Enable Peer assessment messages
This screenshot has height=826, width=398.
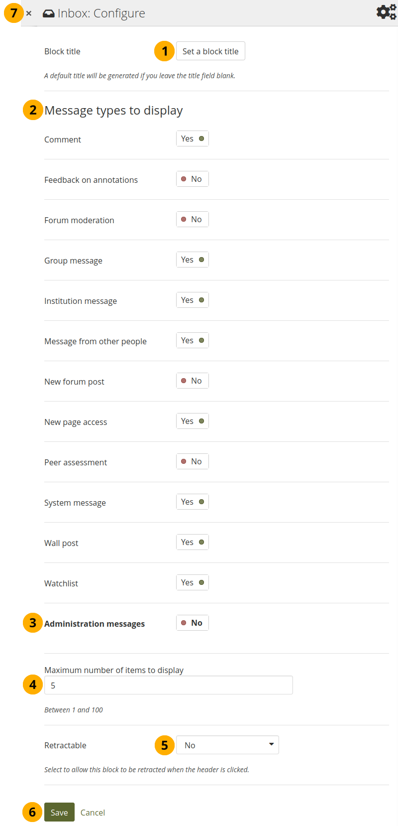point(193,462)
